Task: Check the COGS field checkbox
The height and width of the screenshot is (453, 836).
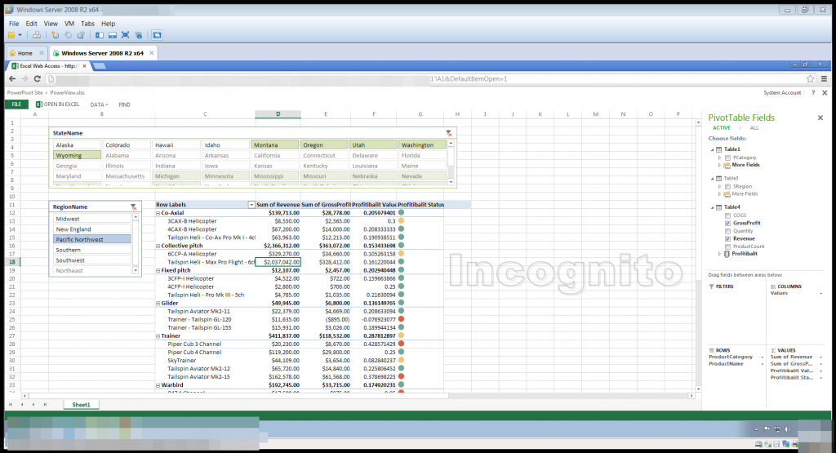Action: [727, 215]
